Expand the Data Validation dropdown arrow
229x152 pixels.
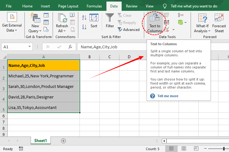point(173,30)
